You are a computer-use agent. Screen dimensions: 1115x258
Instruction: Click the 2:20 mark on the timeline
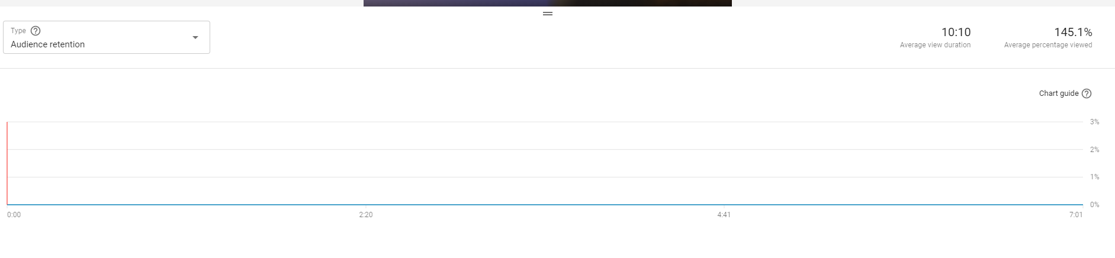tap(366, 215)
